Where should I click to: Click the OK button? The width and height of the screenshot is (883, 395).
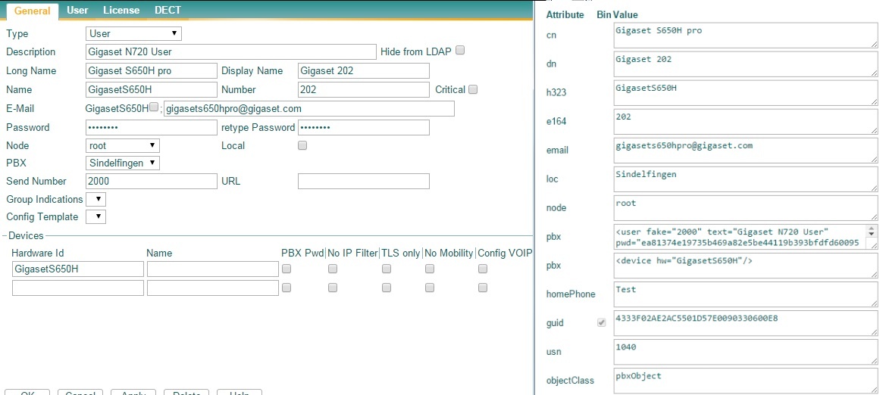[27, 392]
